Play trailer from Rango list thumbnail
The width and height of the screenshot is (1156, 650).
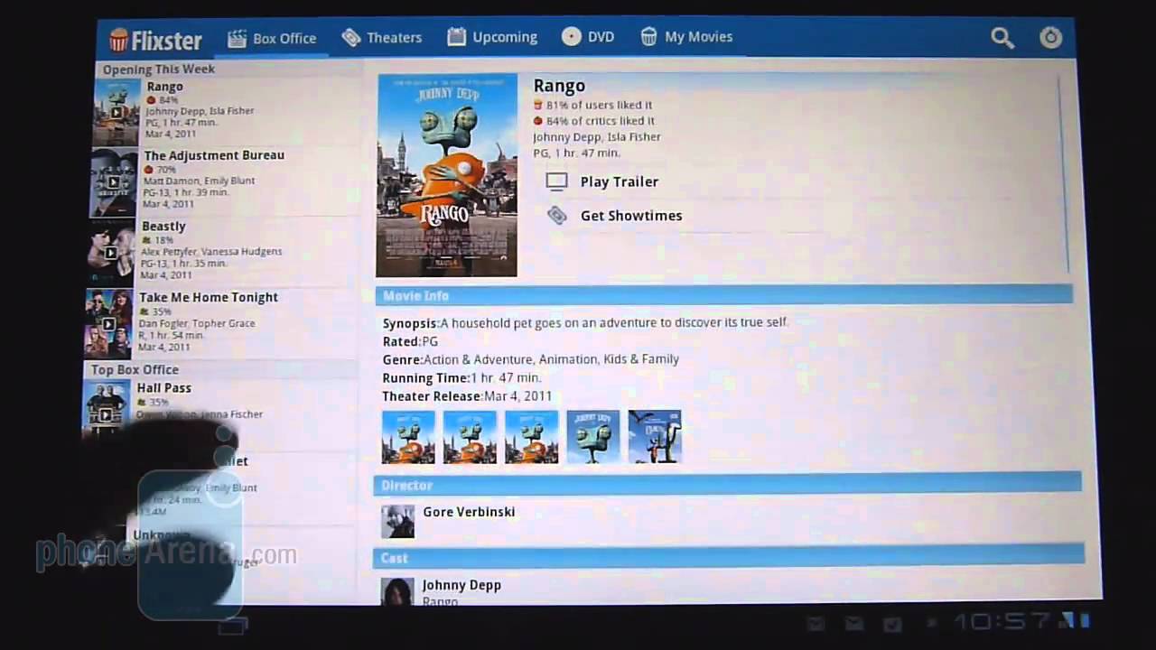coord(117,112)
